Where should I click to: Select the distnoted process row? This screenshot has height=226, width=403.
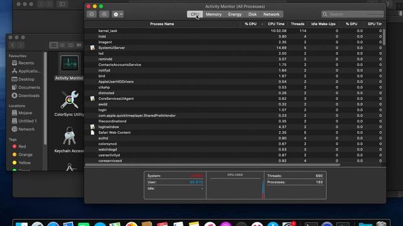(x=234, y=93)
